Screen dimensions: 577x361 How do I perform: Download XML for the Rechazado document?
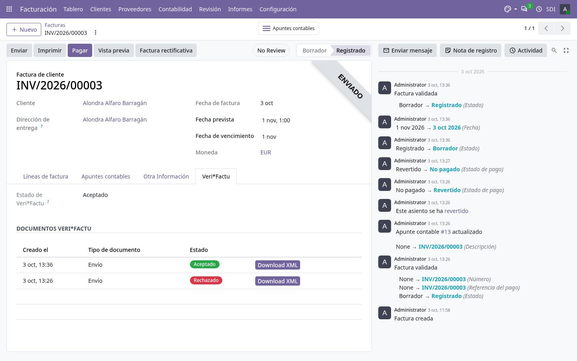click(x=278, y=281)
